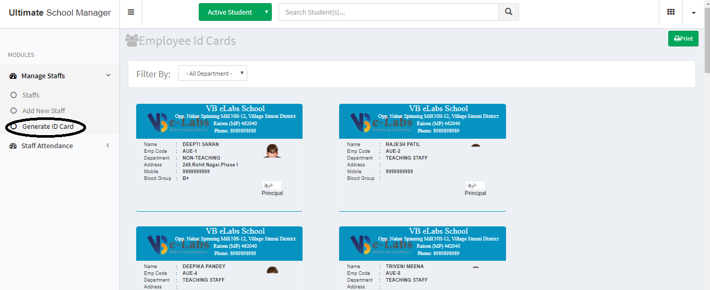710x290 pixels.
Task: Collapse the Manage Staffs menu
Action: click(x=108, y=76)
